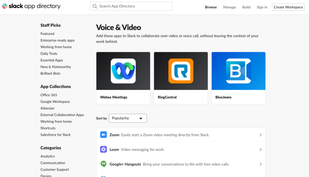The width and height of the screenshot is (309, 177).
Task: Click Sign in
Action: pyautogui.click(x=262, y=7)
